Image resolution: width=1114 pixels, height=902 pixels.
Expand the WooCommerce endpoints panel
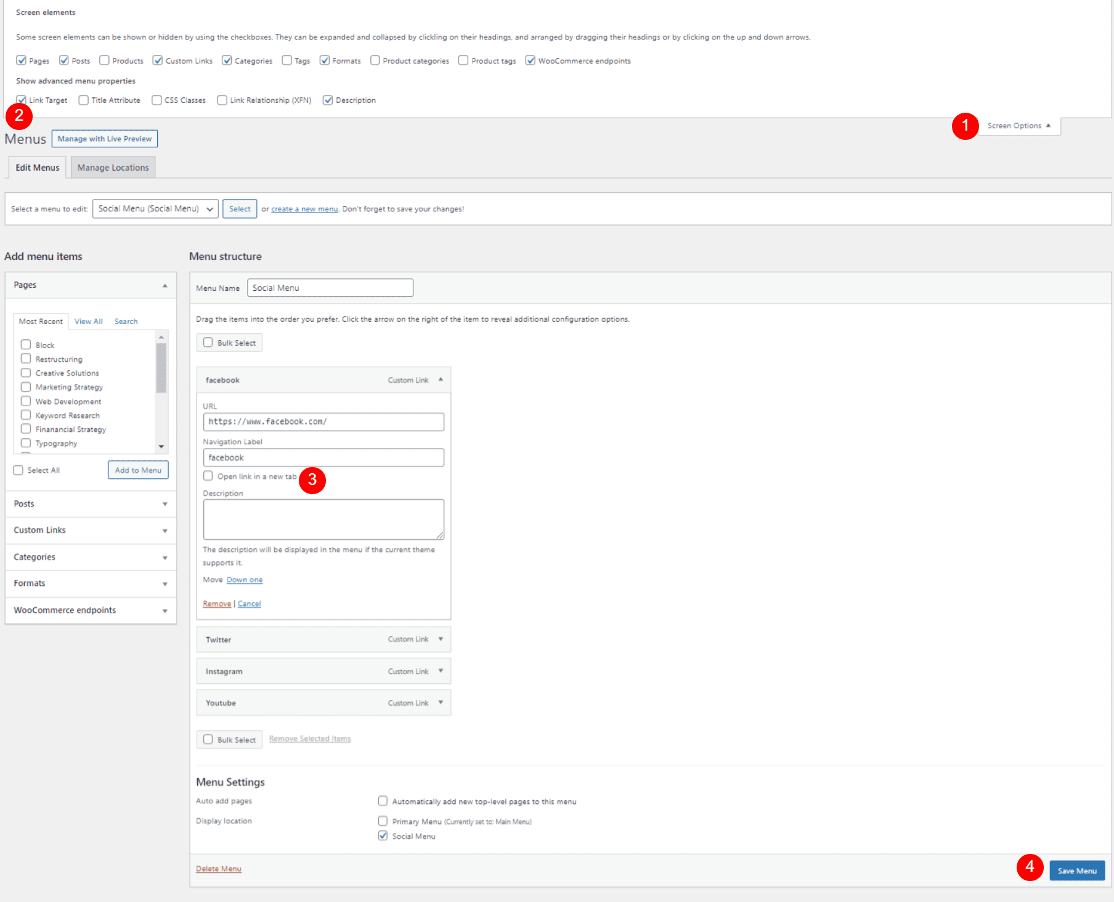(x=91, y=610)
